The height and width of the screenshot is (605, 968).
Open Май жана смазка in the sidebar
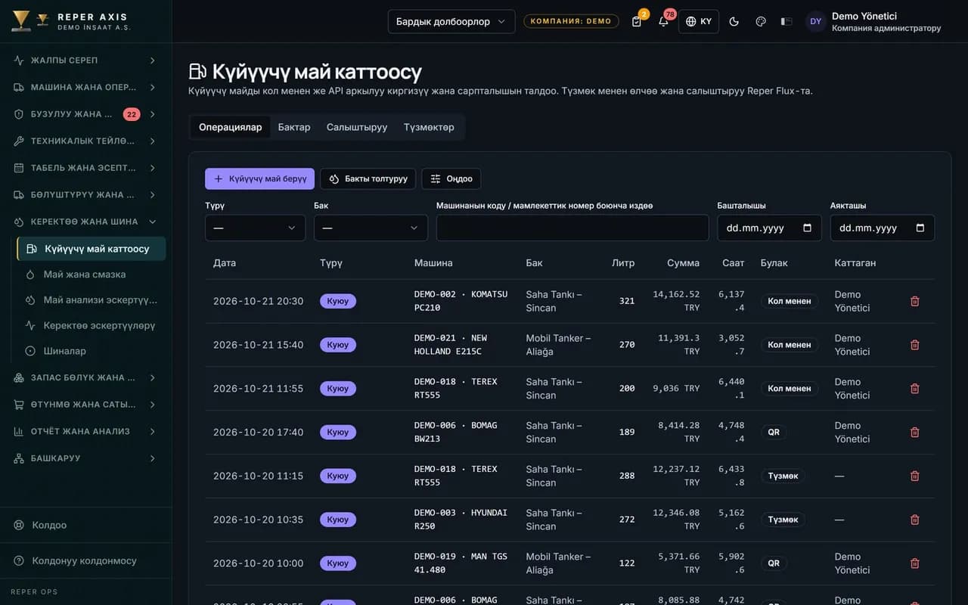[91, 275]
